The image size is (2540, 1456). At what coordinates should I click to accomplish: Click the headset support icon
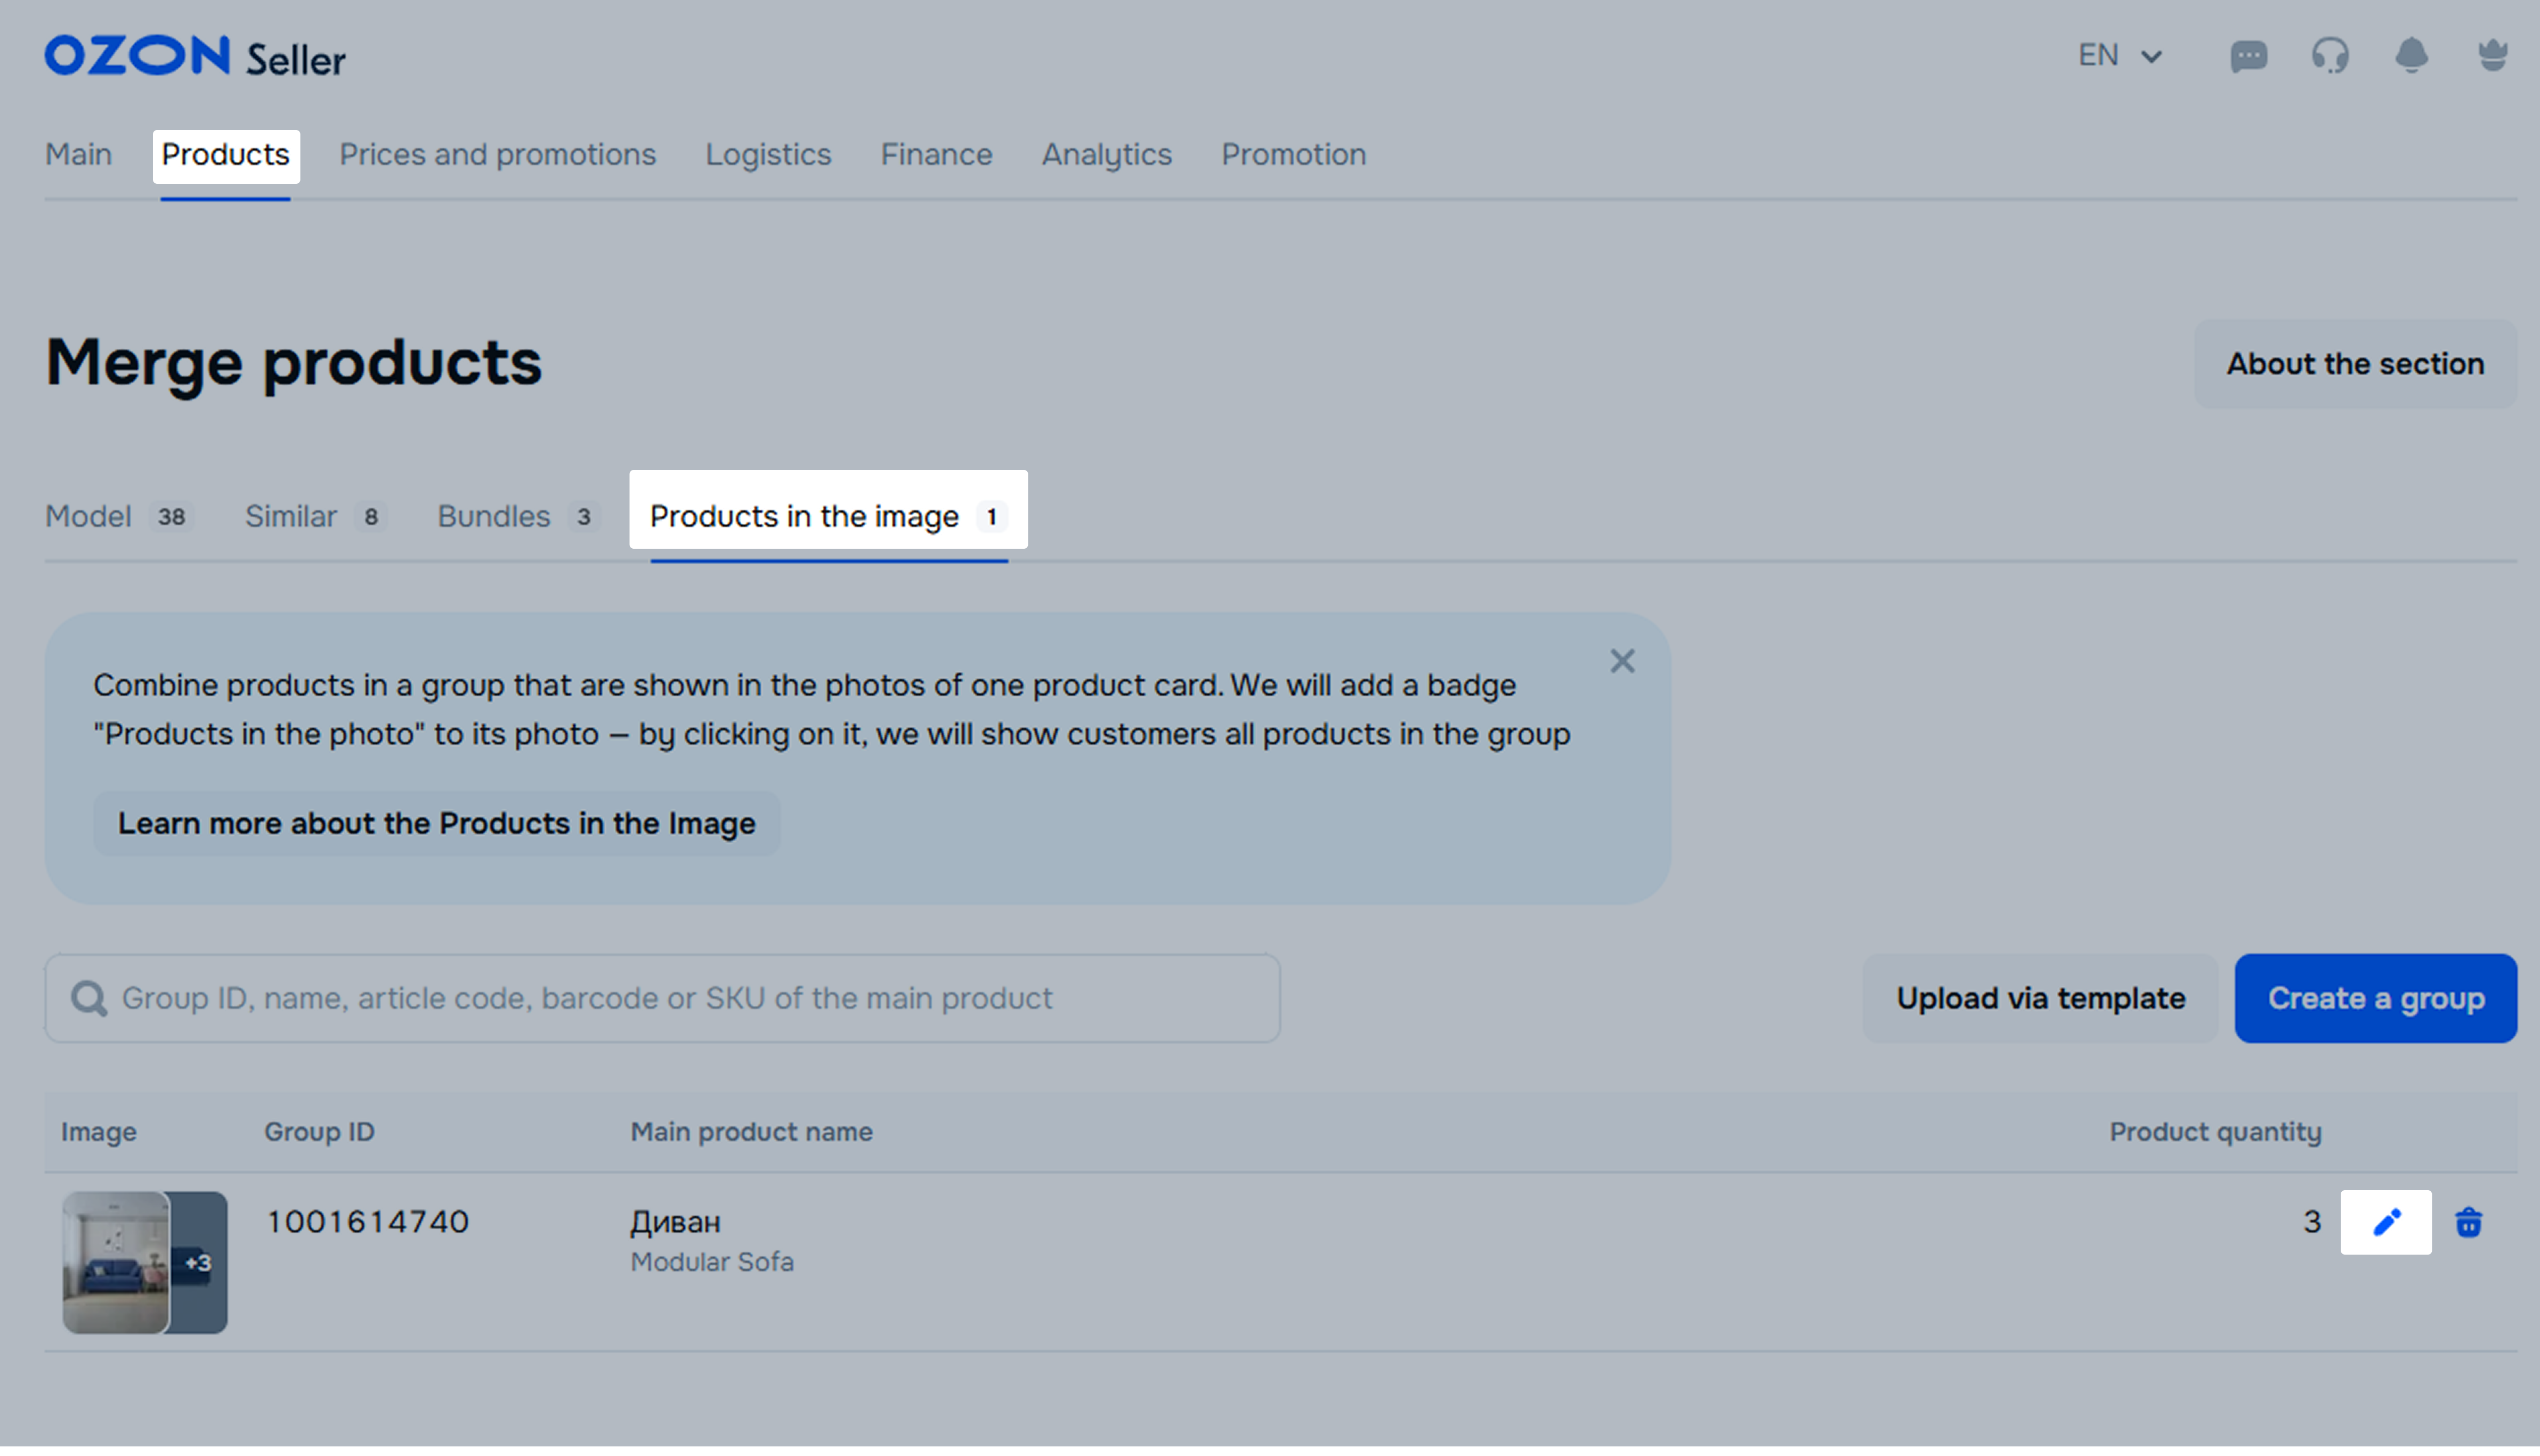(x=2330, y=56)
